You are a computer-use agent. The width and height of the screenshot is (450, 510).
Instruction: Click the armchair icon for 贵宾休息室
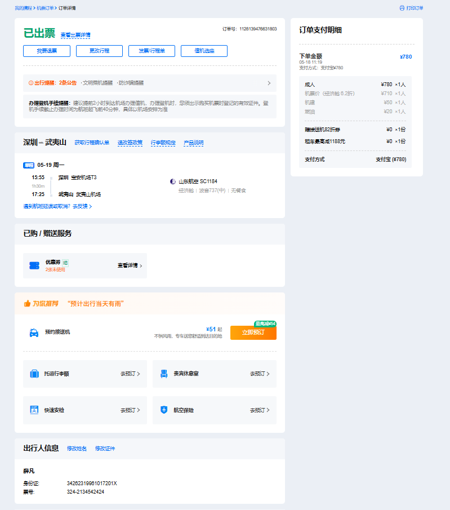[x=164, y=374]
